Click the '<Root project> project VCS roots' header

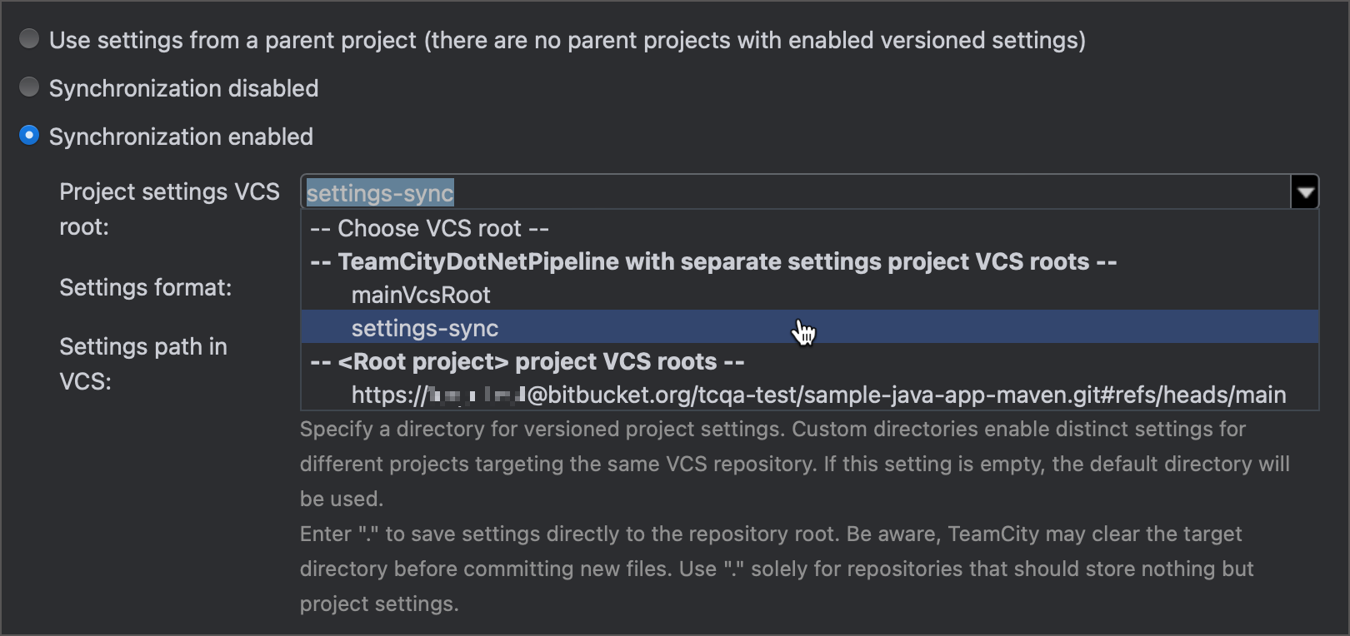coord(527,361)
